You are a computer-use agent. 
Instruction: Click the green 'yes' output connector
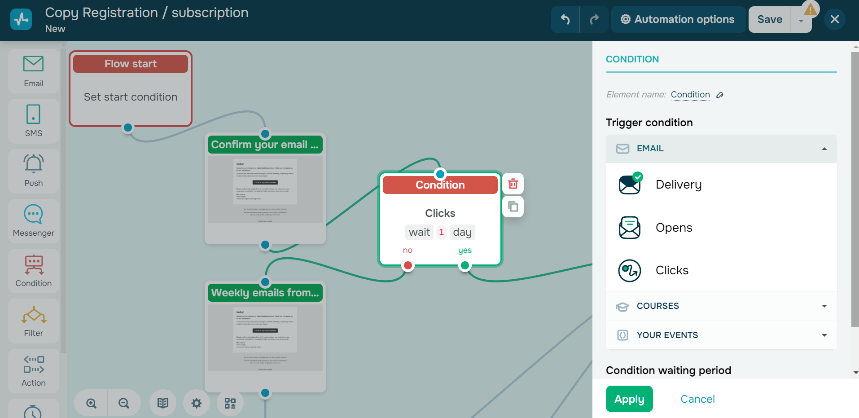pos(465,265)
